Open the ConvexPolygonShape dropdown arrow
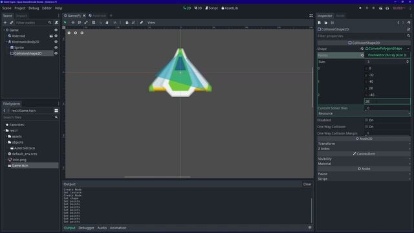Screen dimensions: 414x233 coord(408,49)
